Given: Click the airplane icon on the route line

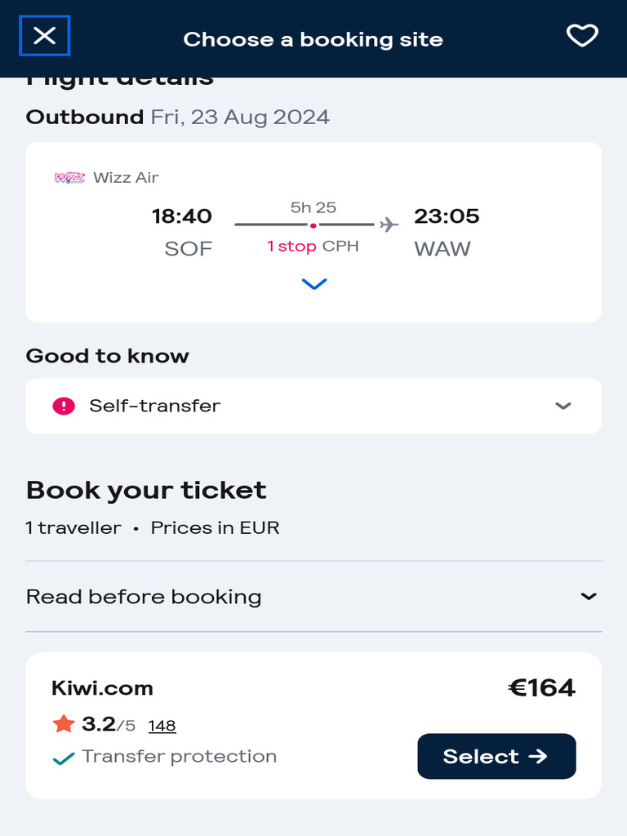Looking at the screenshot, I should click(x=389, y=224).
